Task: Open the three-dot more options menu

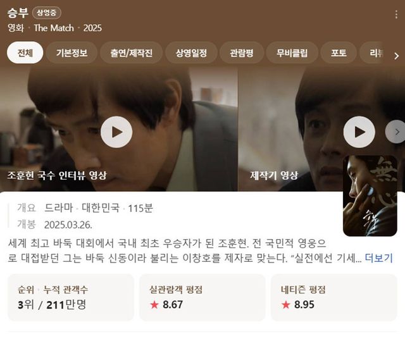Action: point(396,15)
